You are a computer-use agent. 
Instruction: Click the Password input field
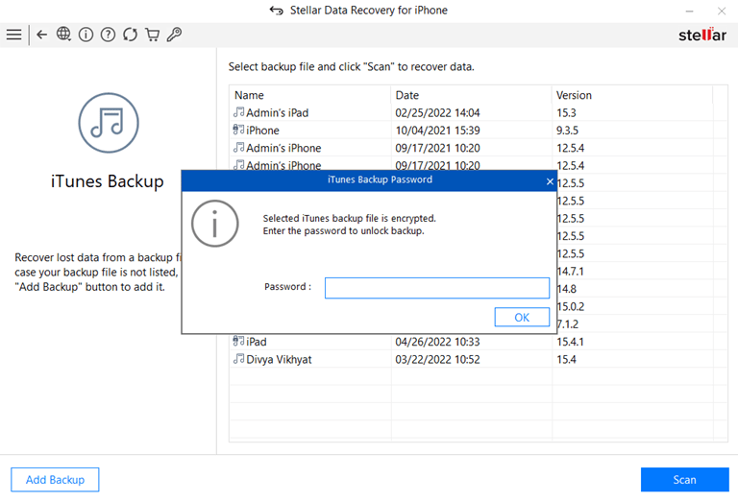pos(436,288)
